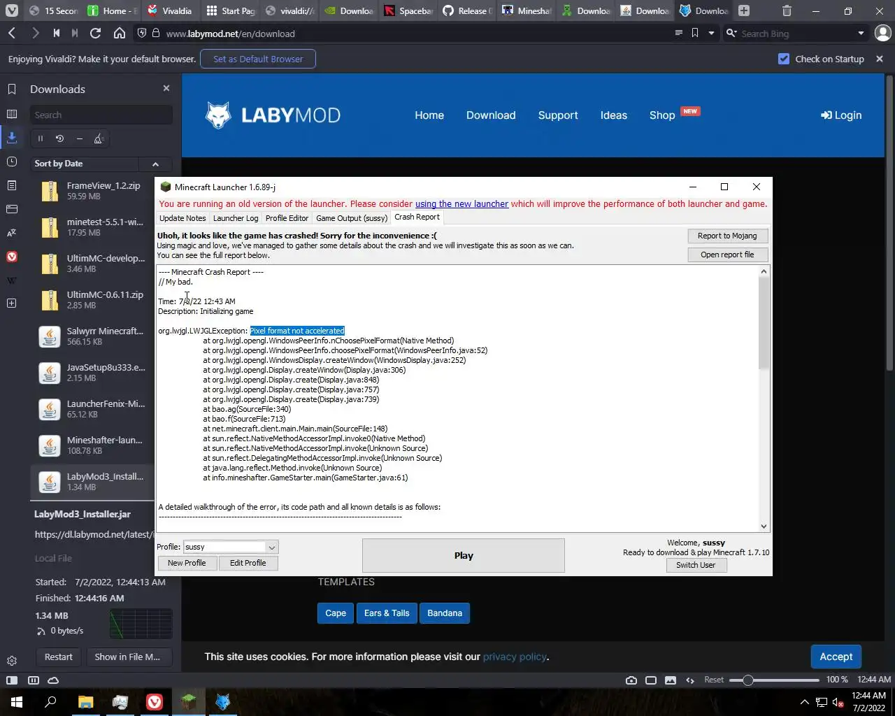Open the Notes panel
The width and height of the screenshot is (895, 716).
point(11,185)
